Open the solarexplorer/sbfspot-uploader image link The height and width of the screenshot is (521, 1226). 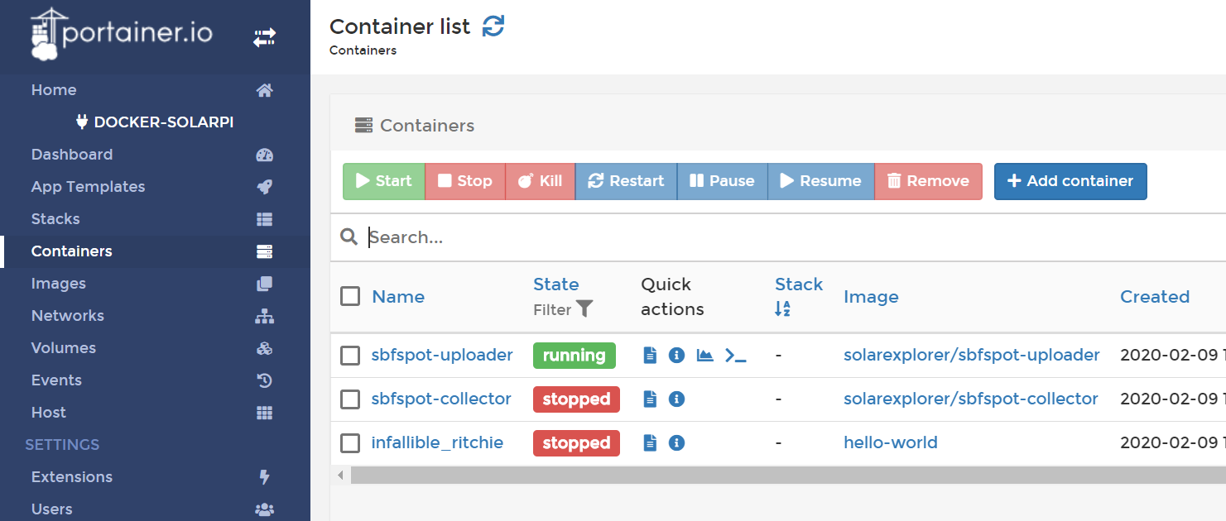tap(971, 356)
